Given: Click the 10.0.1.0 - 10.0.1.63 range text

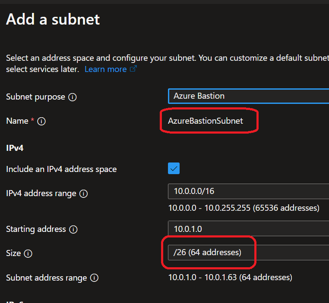Looking at the screenshot, I should click(x=230, y=277).
